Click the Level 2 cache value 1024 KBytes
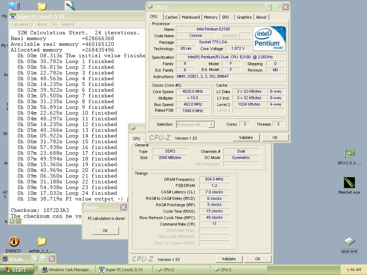 (249, 104)
